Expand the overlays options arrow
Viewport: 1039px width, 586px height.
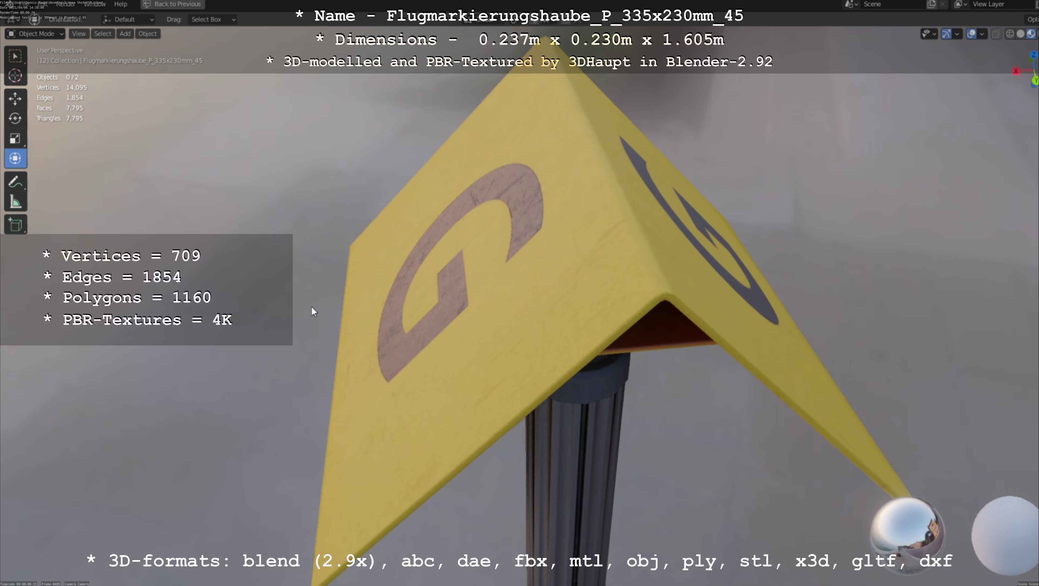pos(982,34)
